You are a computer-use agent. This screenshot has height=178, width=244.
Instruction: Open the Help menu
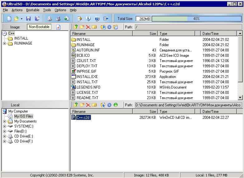73,10
